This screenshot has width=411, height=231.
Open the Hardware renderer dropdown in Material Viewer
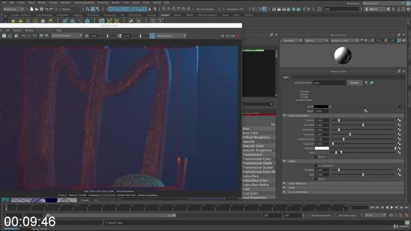coord(292,40)
